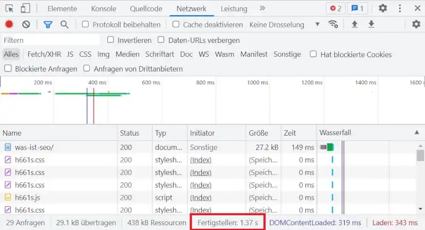Open (Index) initiator link in h661s.js row
This screenshot has height=230, width=425.
point(201,198)
